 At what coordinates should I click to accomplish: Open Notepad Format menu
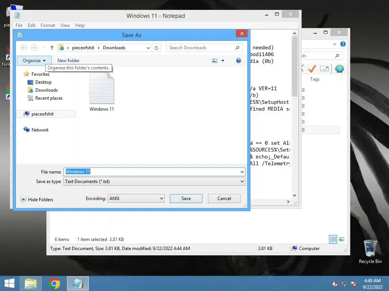point(47,25)
